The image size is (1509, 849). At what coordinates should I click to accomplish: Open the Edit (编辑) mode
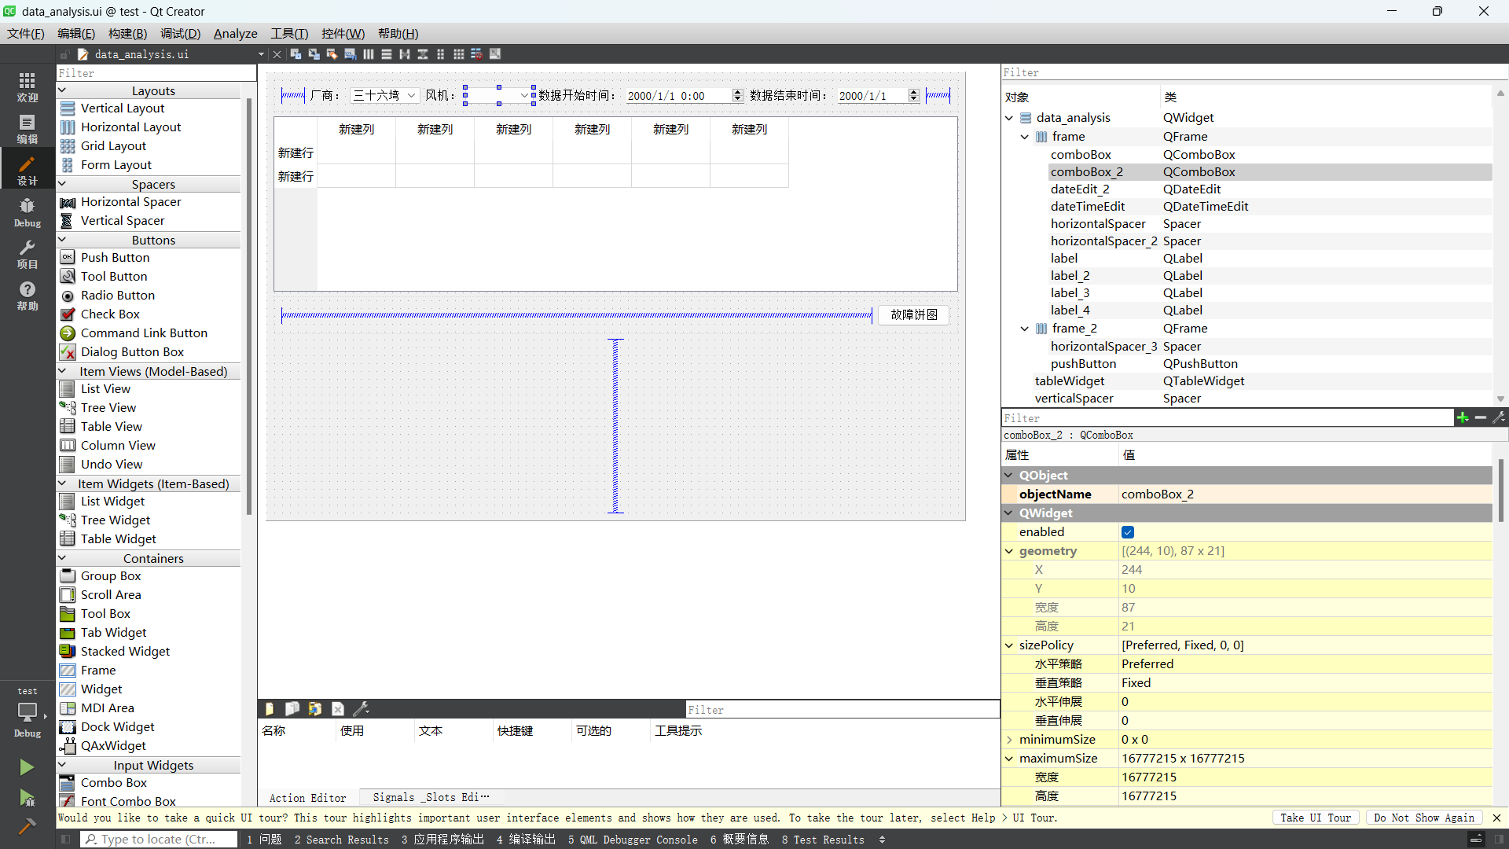click(x=27, y=128)
